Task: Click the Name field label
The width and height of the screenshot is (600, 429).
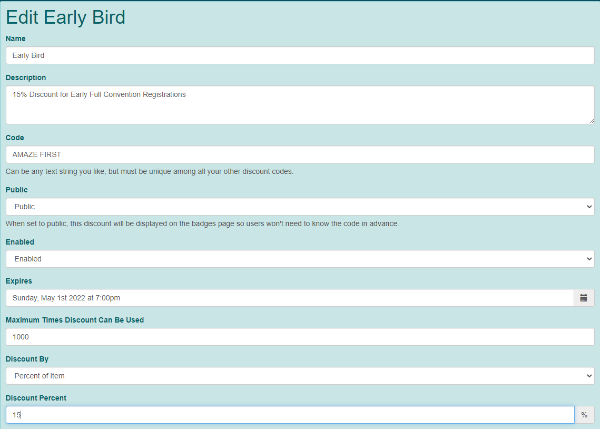Action: click(x=16, y=38)
